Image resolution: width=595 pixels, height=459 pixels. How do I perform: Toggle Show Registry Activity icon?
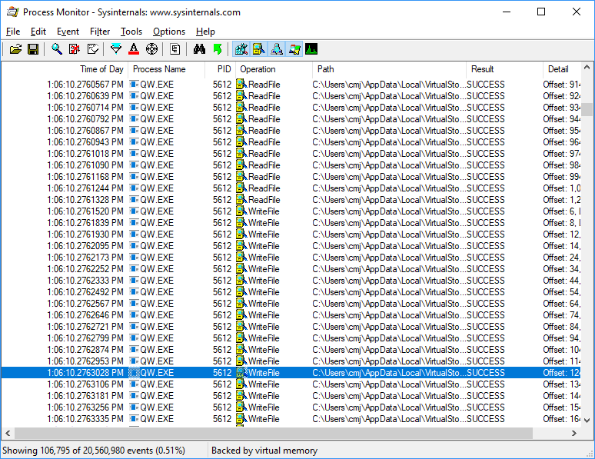coord(241,49)
